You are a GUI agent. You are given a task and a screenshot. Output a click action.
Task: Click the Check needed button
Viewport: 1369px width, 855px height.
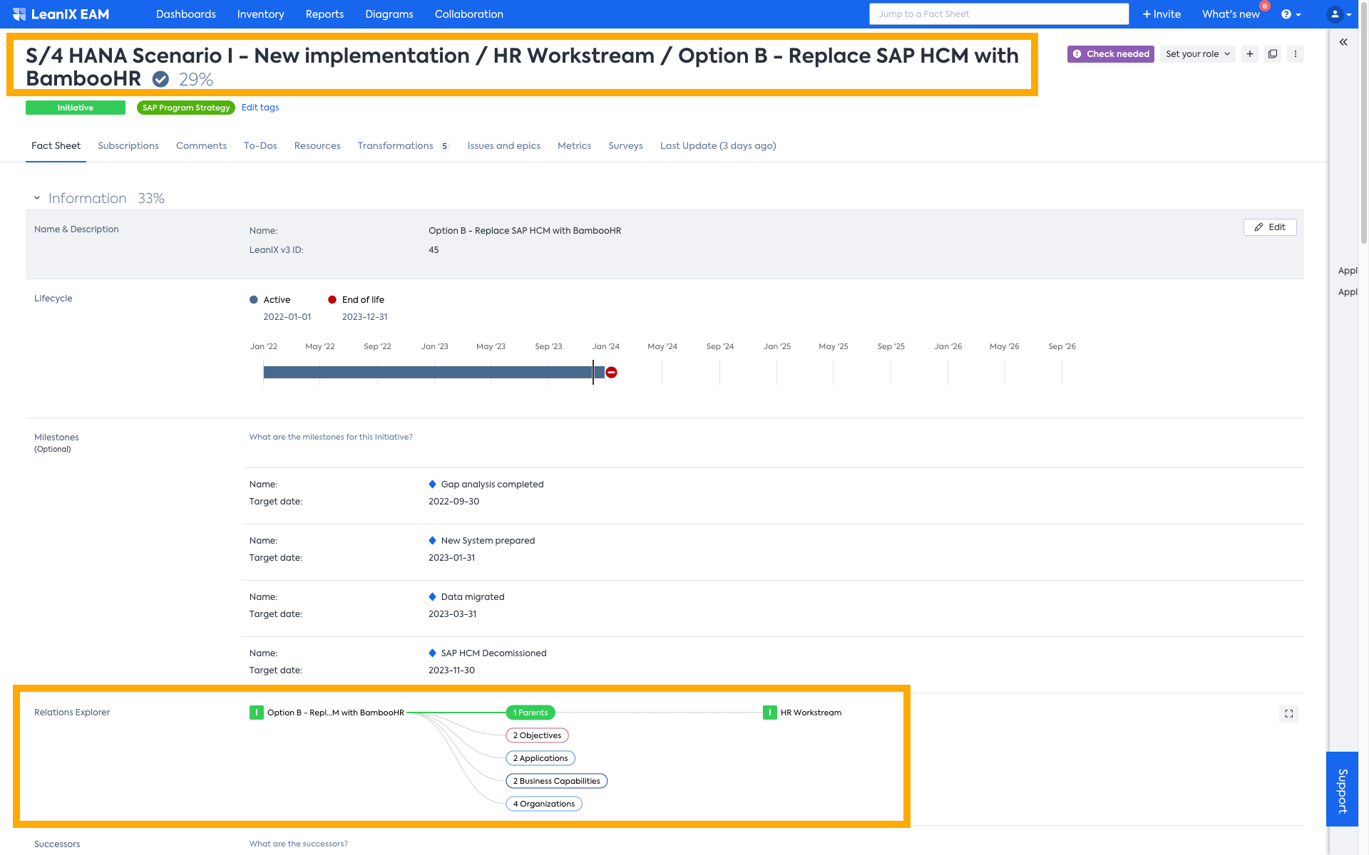pos(1111,54)
